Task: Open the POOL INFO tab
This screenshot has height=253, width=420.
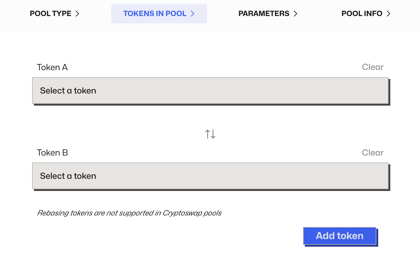Action: pos(362,14)
